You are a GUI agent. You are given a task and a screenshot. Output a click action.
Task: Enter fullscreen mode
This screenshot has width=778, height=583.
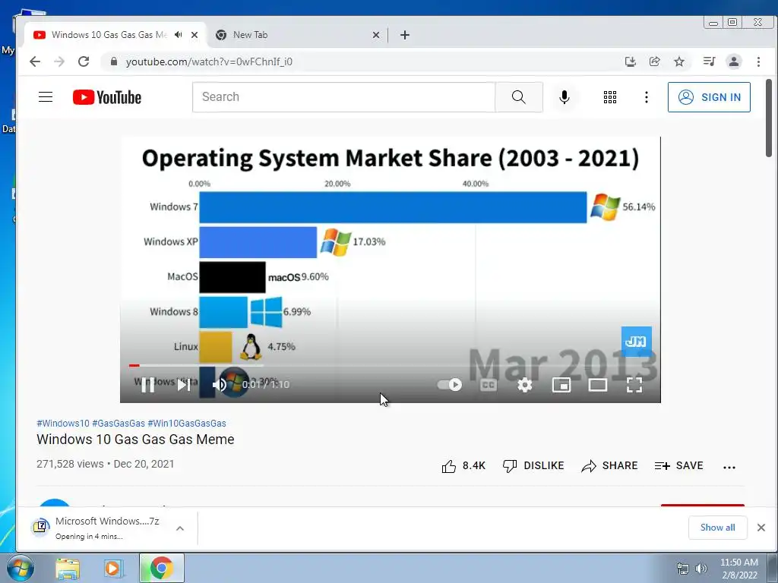pyautogui.click(x=634, y=385)
